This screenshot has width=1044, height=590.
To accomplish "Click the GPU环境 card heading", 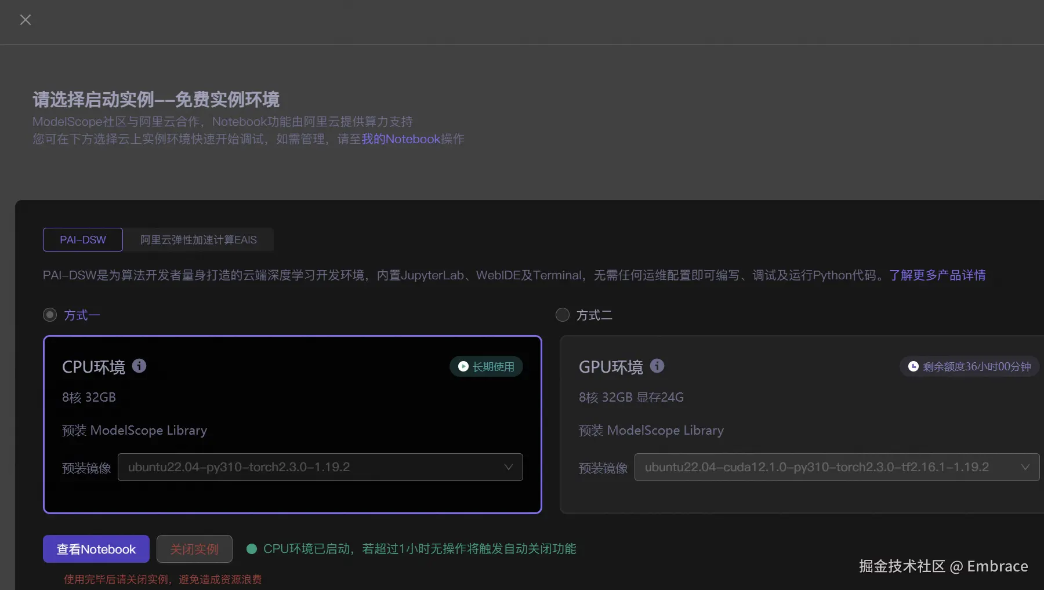I will pos(611,367).
